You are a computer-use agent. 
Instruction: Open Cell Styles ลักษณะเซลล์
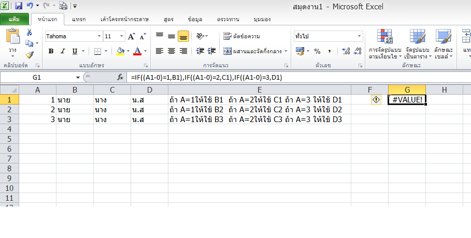(x=444, y=44)
